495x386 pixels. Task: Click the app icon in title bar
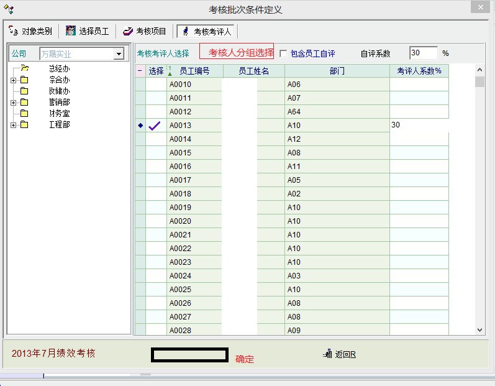[x=9, y=9]
